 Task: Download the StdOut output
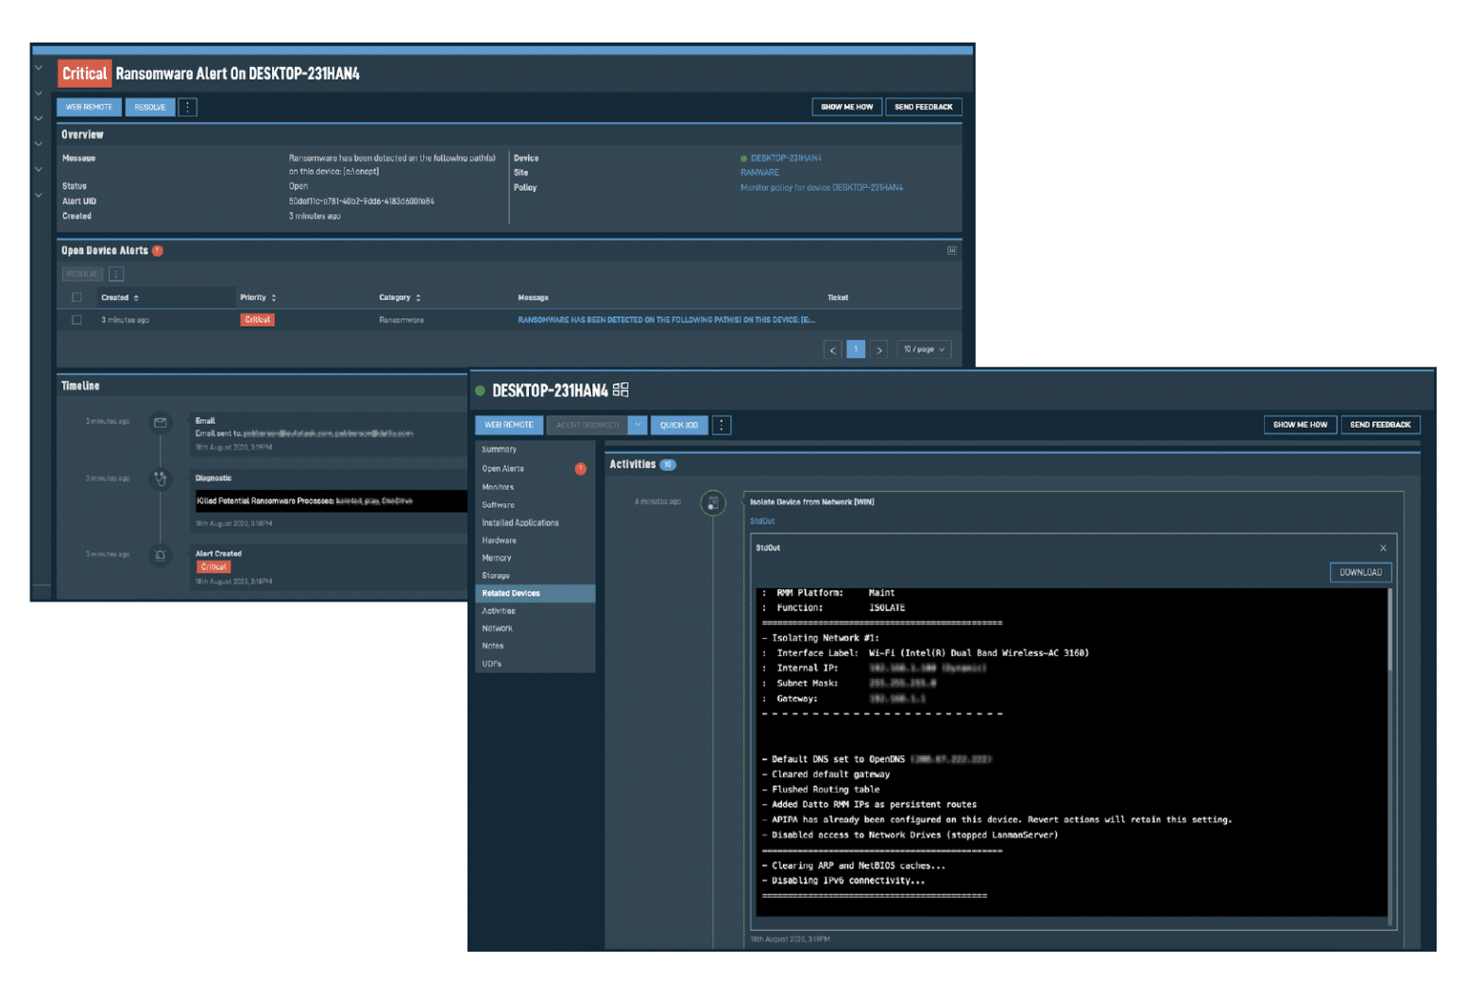tap(1360, 572)
